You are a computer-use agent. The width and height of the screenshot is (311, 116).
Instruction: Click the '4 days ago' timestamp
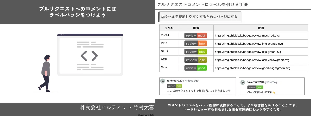click(x=192, y=81)
